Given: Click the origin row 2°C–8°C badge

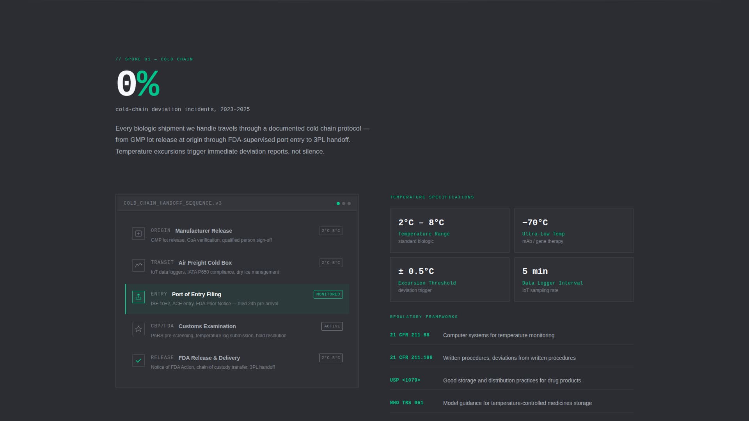Looking at the screenshot, I should pyautogui.click(x=331, y=231).
